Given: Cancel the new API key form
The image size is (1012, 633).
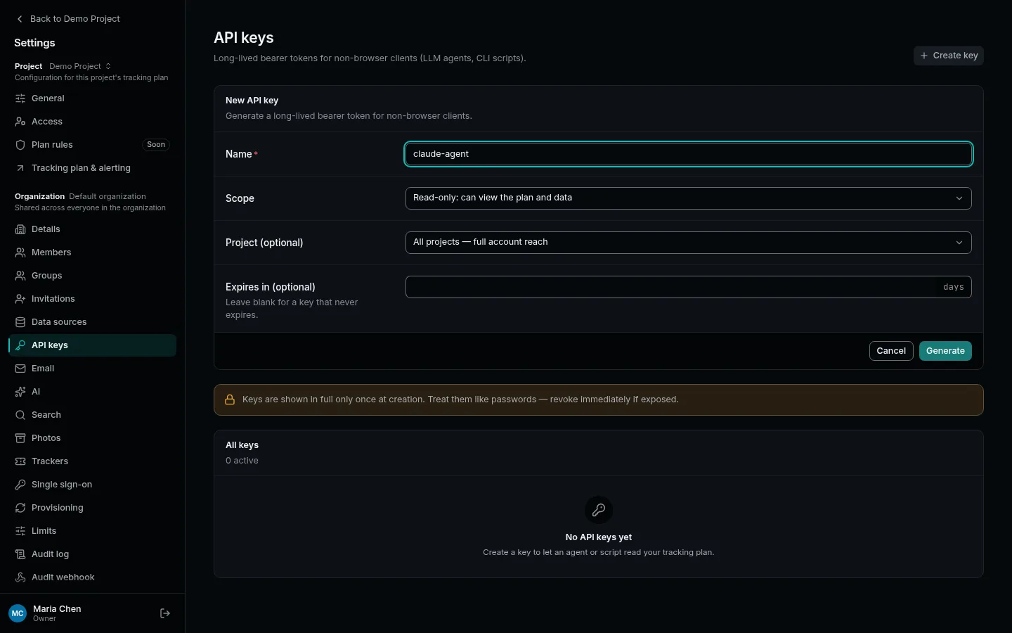Looking at the screenshot, I should [x=891, y=351].
